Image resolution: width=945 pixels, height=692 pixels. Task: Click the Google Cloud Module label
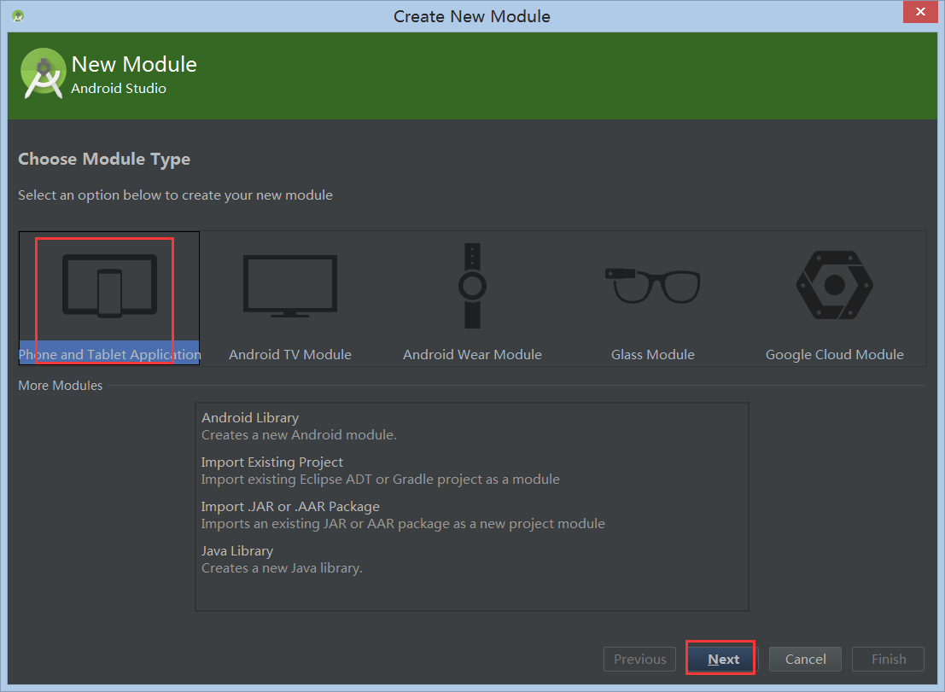click(835, 354)
